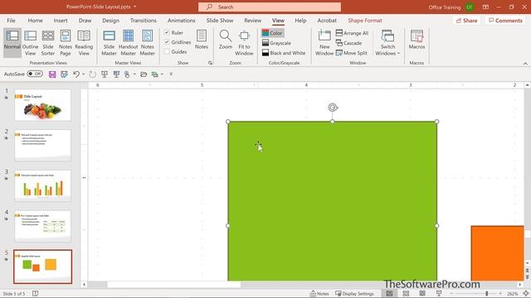Select Grayscale view mode
This screenshot has width=531, height=298.
(276, 43)
